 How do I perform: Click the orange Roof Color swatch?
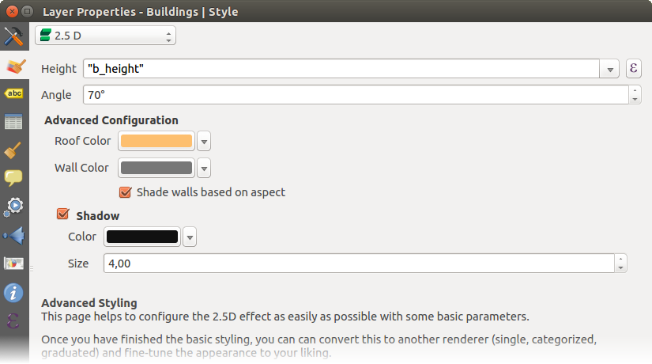click(156, 142)
